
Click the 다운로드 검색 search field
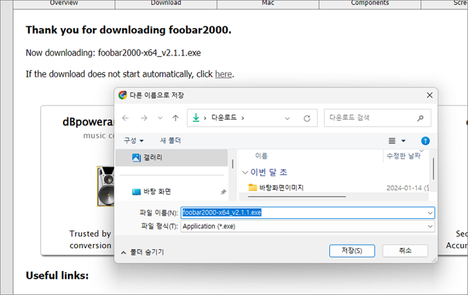click(x=377, y=118)
